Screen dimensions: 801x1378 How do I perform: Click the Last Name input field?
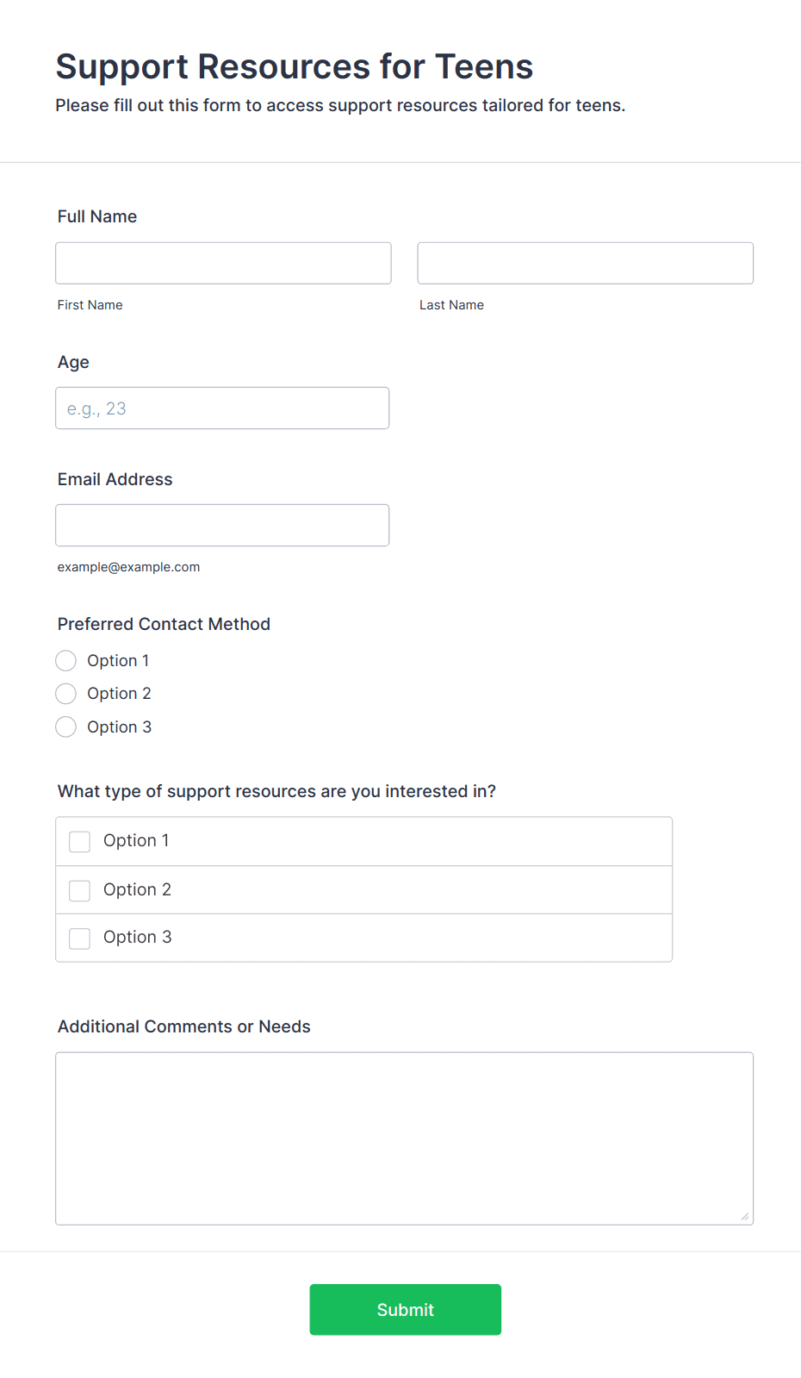point(585,263)
